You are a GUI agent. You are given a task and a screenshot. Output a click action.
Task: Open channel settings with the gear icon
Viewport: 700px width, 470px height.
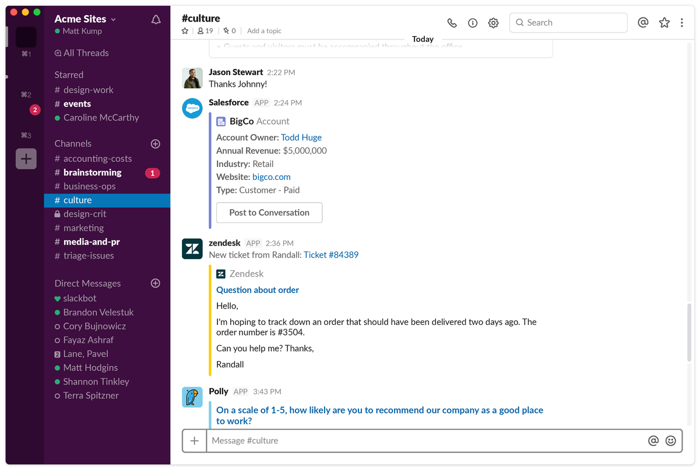[493, 22]
